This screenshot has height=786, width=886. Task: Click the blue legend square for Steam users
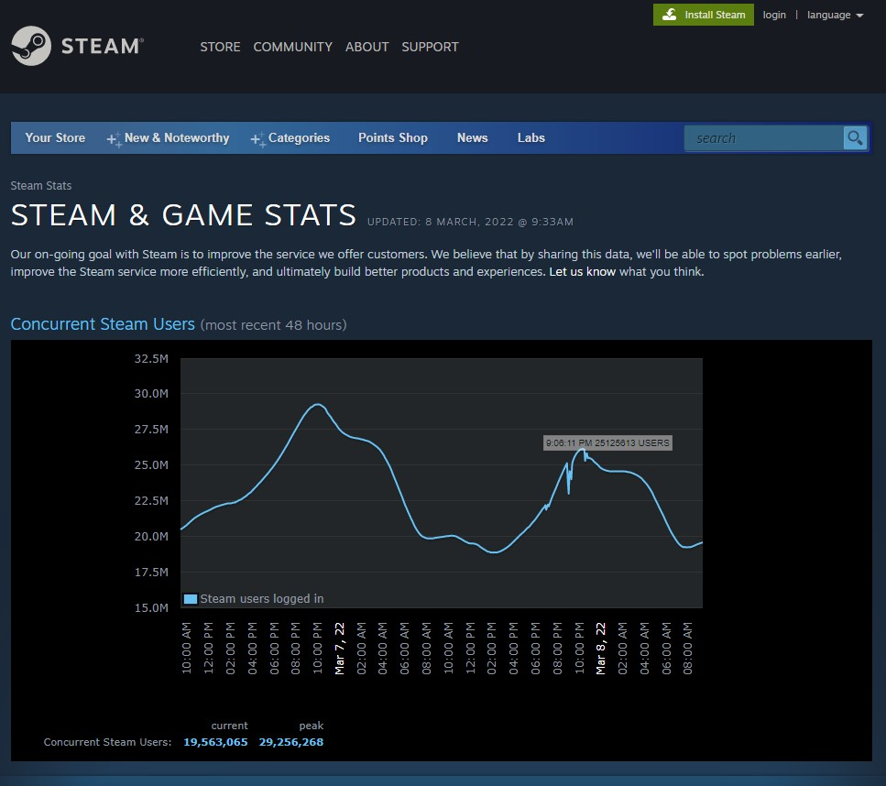click(x=191, y=599)
